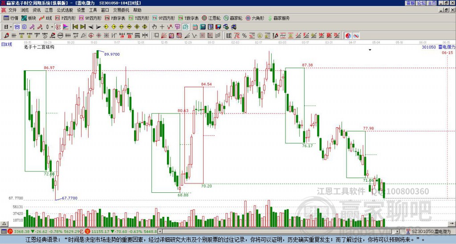Image resolution: width=456 pixels, height=244 pixels.
Task: Click the horizontal scrollbar right arrow
Action: [x=397, y=232]
